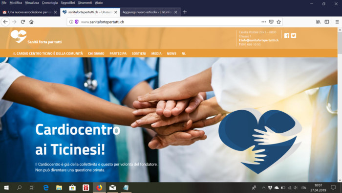Open the Segnalibri menu
Screen dimensions: 342x193
click(68, 2)
